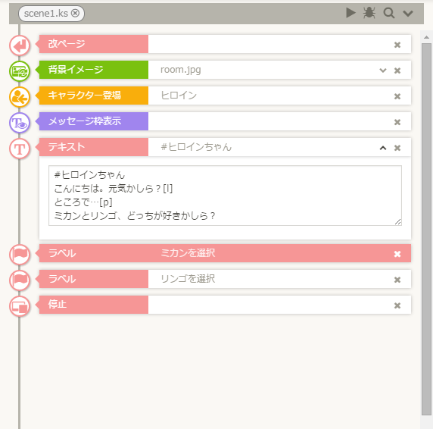Select the 背景イメージ block header
Screen dimensions: 433x429
pyautogui.click(x=94, y=70)
